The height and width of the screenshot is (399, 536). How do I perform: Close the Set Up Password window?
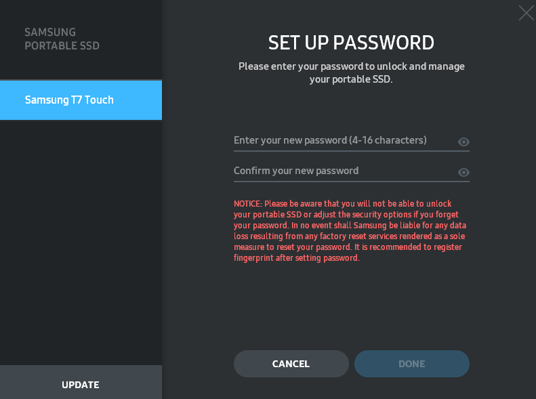pos(526,13)
